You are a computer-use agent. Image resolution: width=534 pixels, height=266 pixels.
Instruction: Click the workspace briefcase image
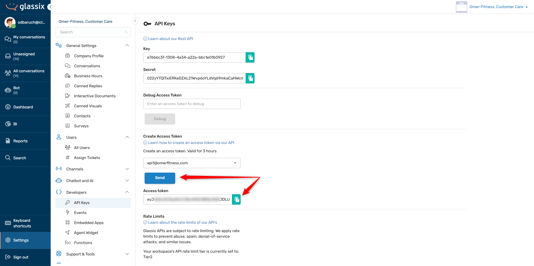tap(461, 7)
